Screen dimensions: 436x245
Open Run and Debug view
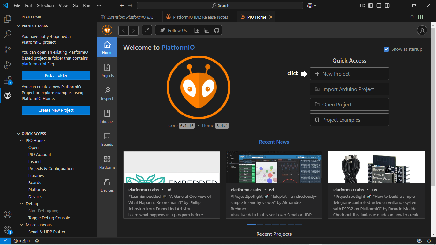pyautogui.click(x=8, y=65)
